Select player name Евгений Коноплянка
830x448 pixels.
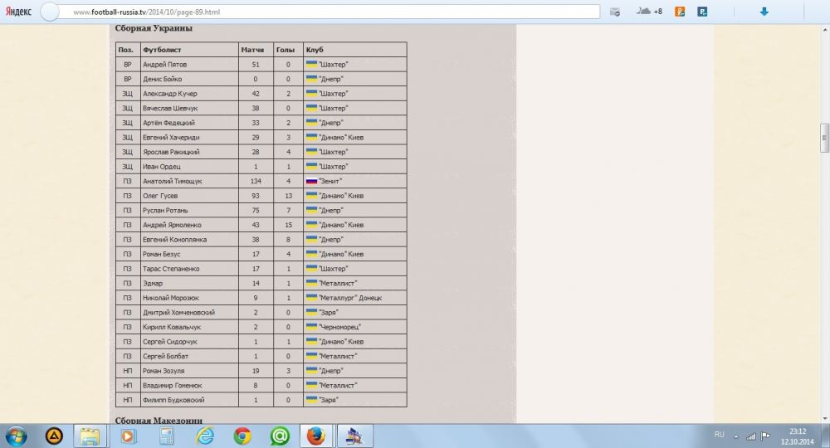(174, 240)
